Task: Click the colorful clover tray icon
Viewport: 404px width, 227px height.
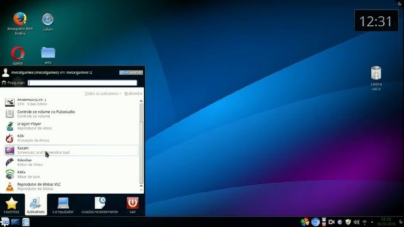Action: pyautogui.click(x=305, y=222)
